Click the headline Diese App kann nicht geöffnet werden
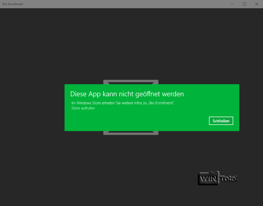 coord(127,94)
